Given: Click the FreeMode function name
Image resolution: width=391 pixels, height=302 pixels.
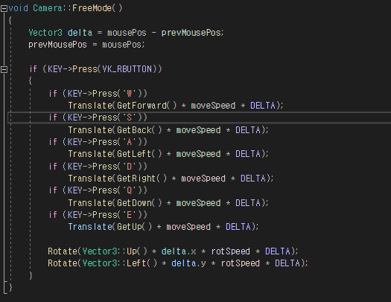Looking at the screenshot, I should click(92, 8).
